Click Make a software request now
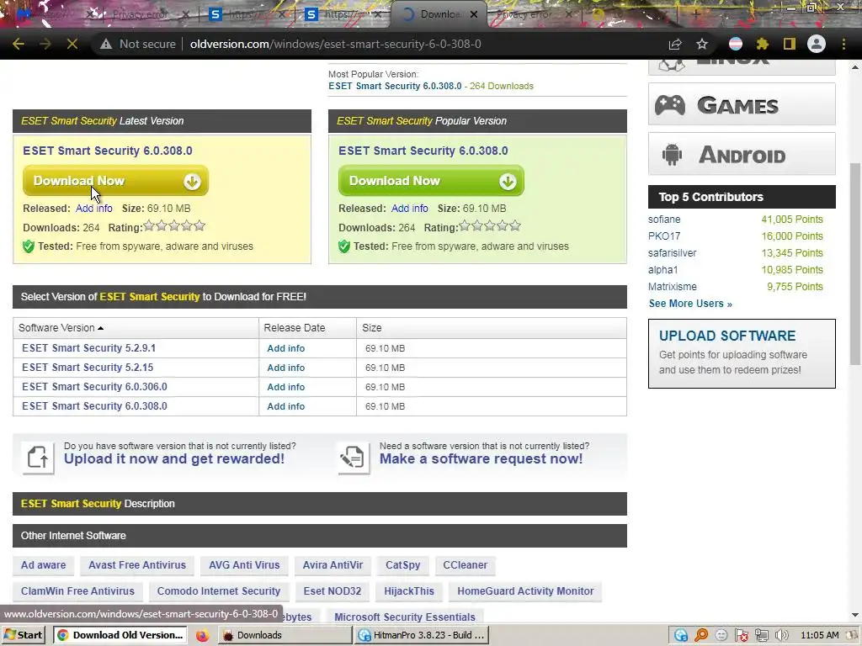Screen dimensions: 862x646 point(481,459)
